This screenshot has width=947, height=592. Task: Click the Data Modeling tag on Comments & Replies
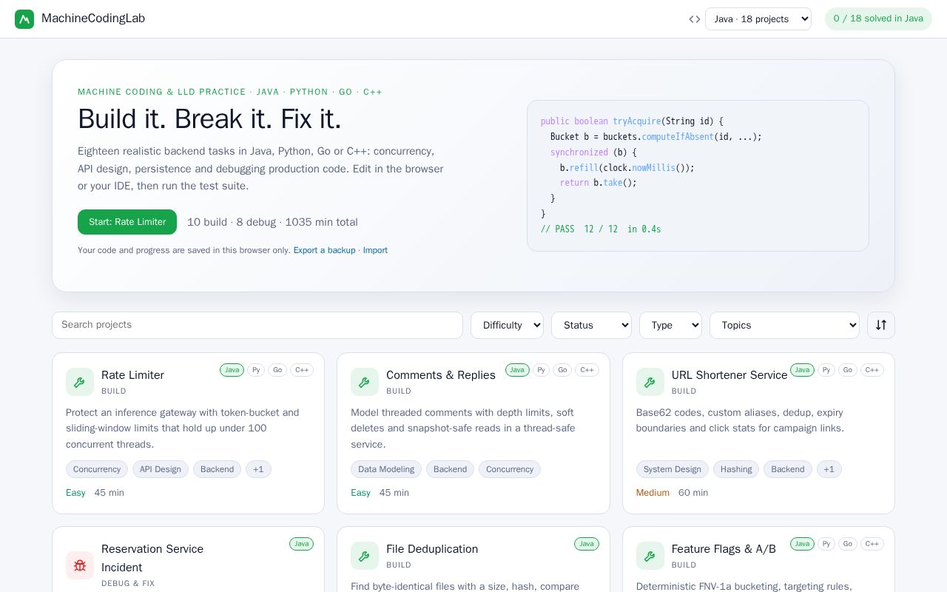386,469
